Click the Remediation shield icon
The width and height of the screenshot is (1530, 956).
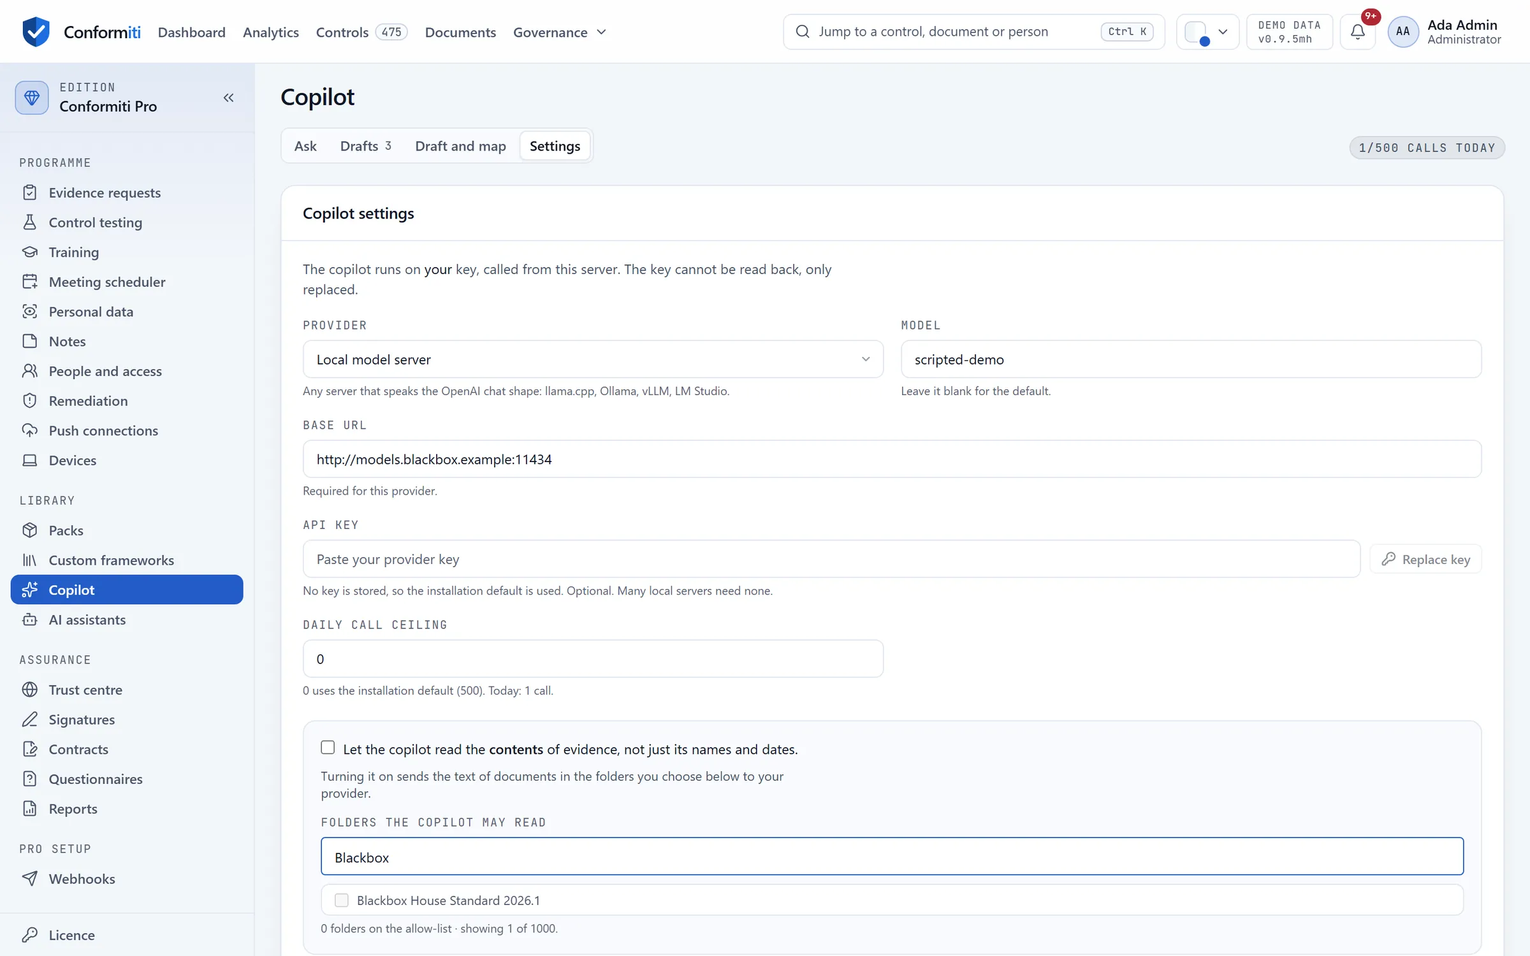[x=30, y=401]
